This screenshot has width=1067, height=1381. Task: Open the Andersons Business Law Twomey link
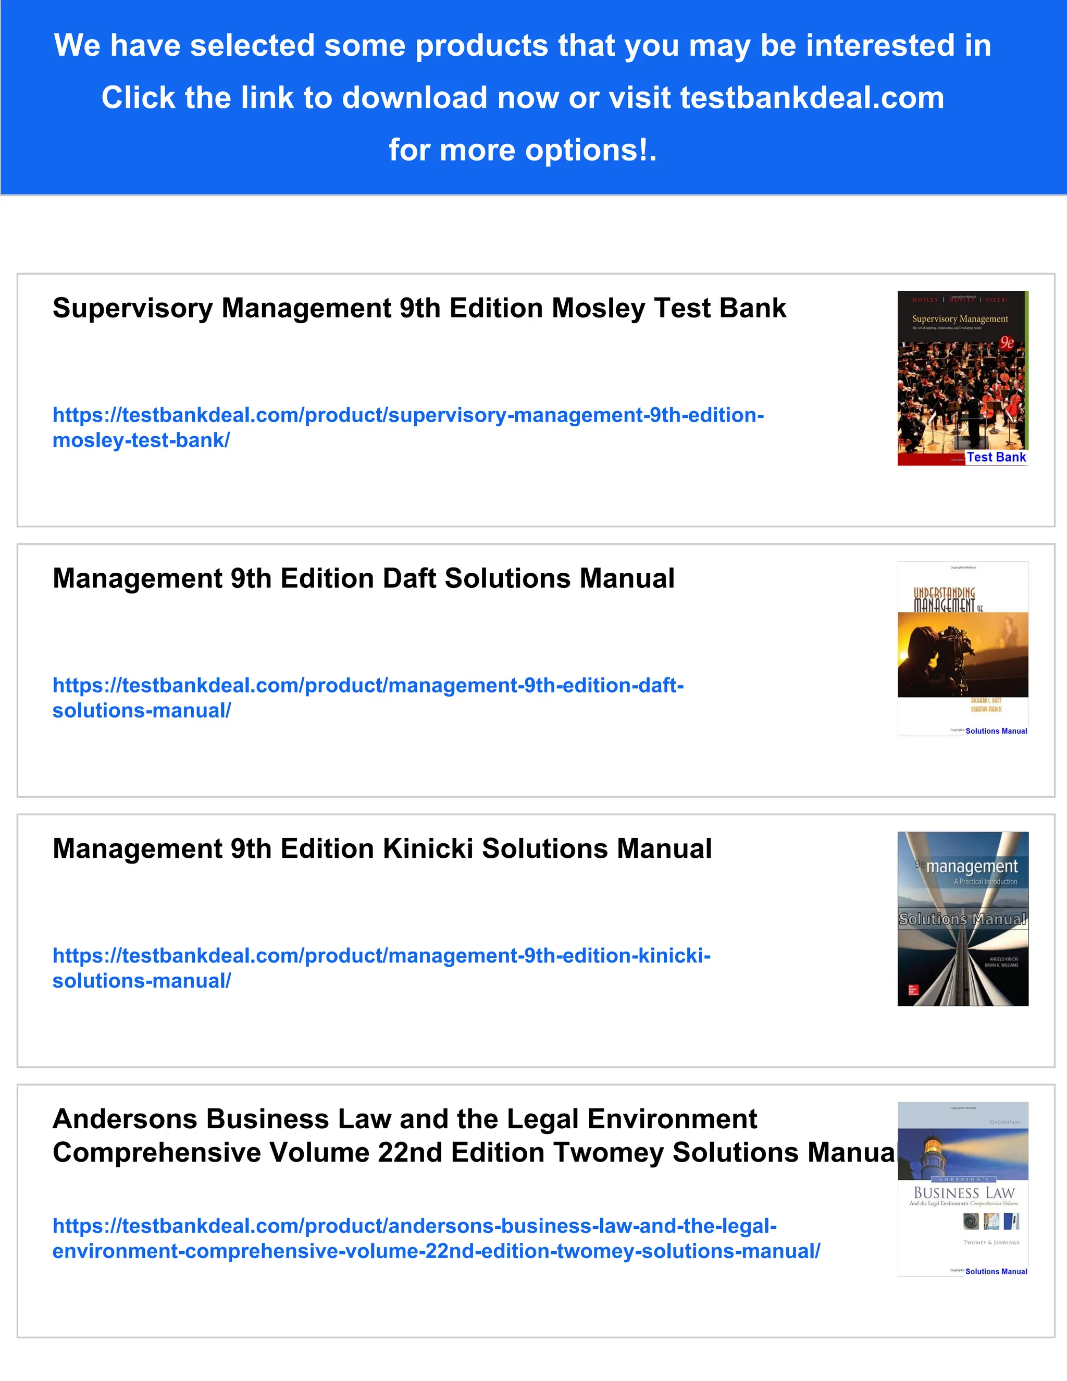[x=414, y=1226]
